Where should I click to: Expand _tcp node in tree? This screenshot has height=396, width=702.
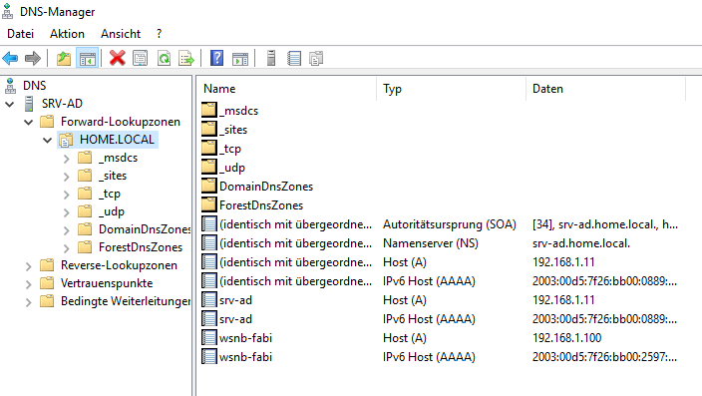[66, 195]
